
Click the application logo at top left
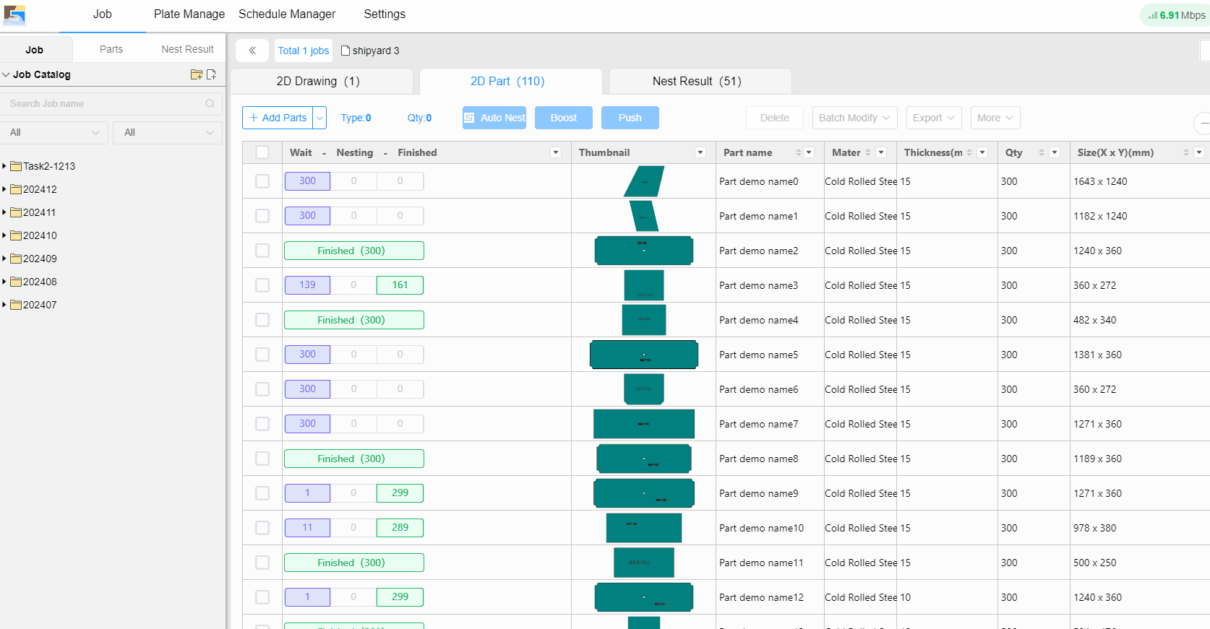coord(14,15)
